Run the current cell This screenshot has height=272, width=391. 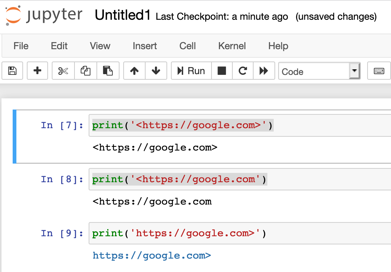pos(191,71)
